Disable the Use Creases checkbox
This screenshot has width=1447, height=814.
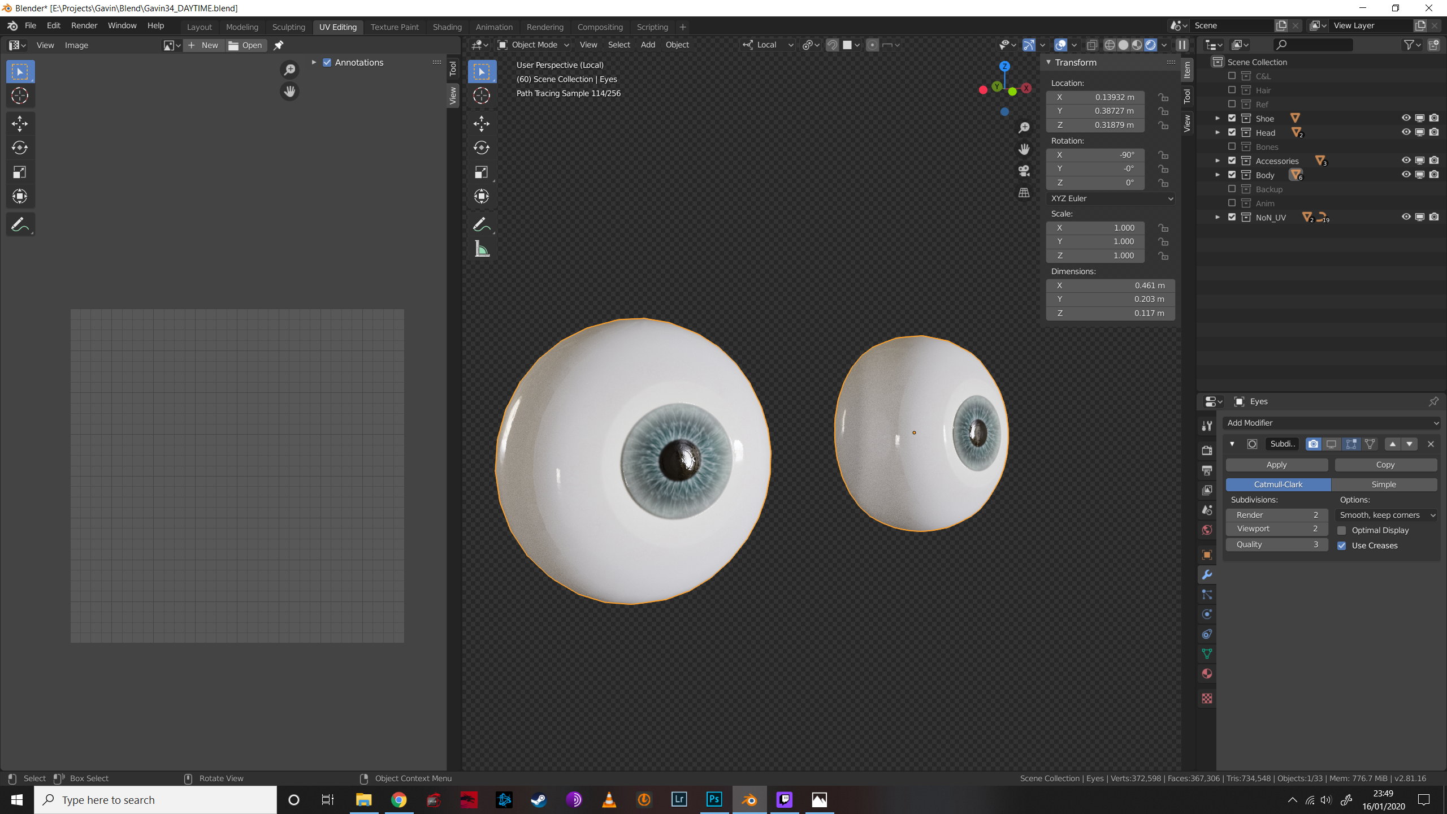click(1342, 545)
